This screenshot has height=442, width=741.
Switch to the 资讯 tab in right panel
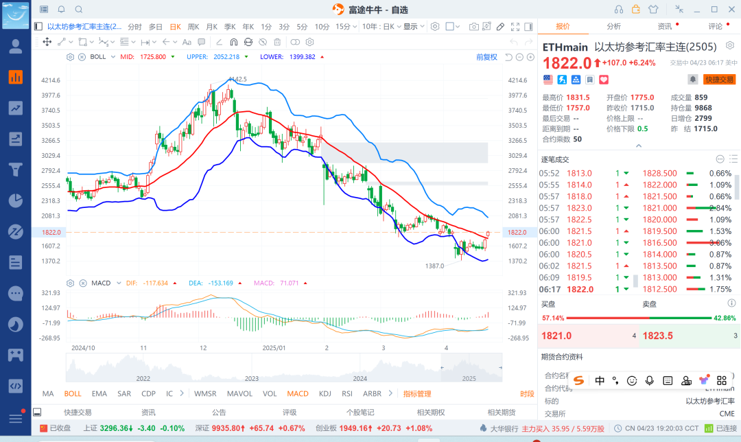[x=664, y=27]
